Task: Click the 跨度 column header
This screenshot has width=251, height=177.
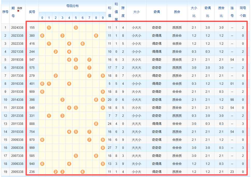Action: 123,12
